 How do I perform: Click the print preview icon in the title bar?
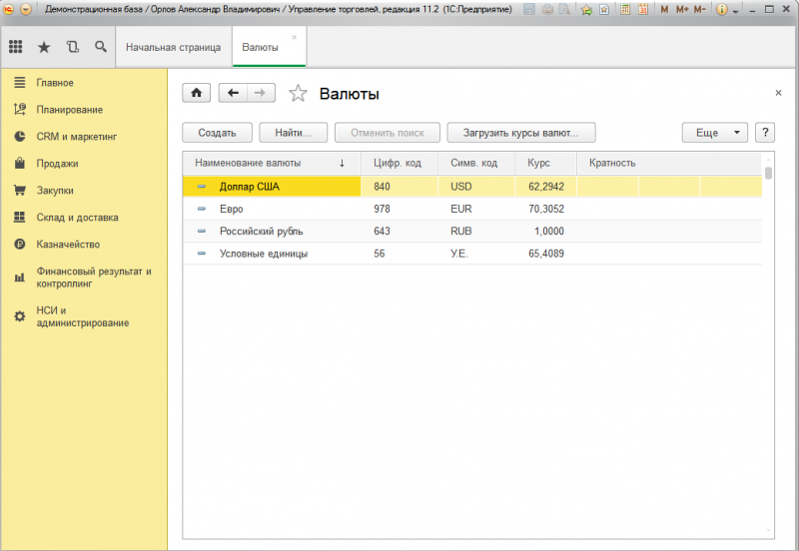point(564,9)
